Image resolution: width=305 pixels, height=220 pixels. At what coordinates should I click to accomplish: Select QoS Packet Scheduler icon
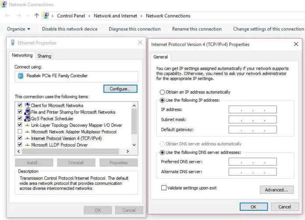28,119
